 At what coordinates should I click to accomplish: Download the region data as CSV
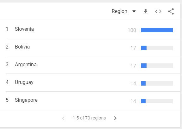click(x=145, y=11)
